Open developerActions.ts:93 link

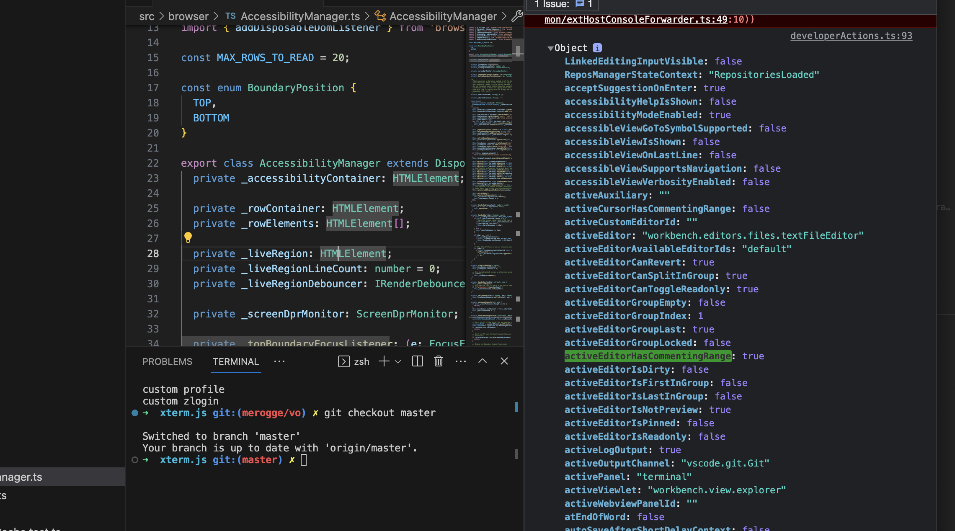tap(851, 36)
